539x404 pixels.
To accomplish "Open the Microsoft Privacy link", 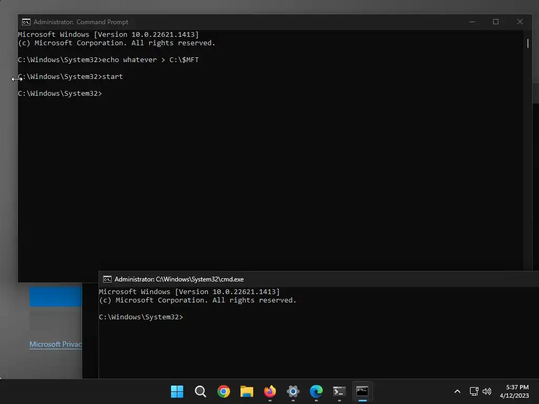I will [x=56, y=344].
